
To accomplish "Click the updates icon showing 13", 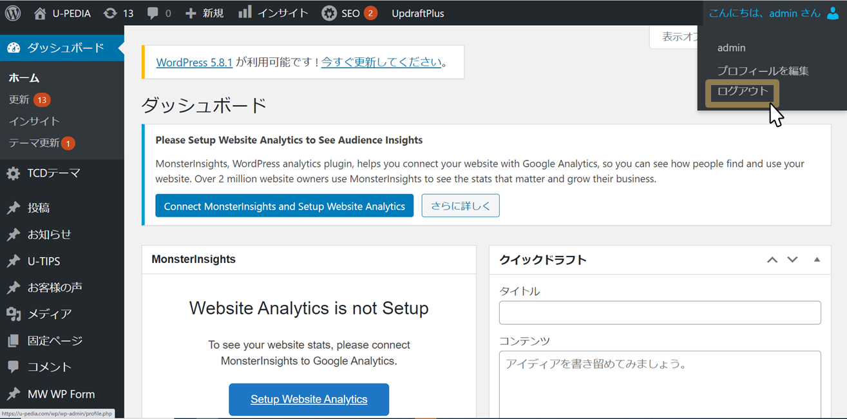I will point(110,13).
